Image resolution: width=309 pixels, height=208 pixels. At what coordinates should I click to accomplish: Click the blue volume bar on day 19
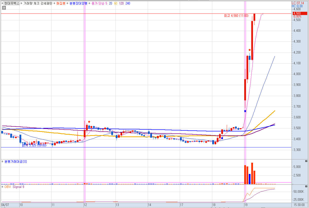coord(249,179)
